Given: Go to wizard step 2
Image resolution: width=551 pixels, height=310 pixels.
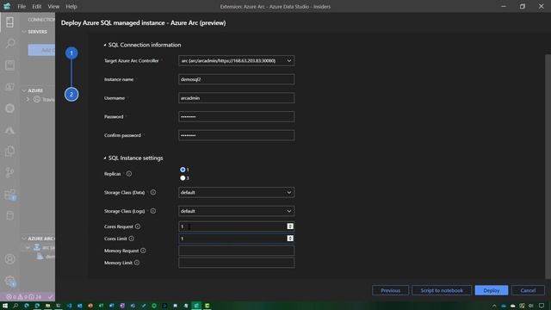Looking at the screenshot, I should click(71, 94).
